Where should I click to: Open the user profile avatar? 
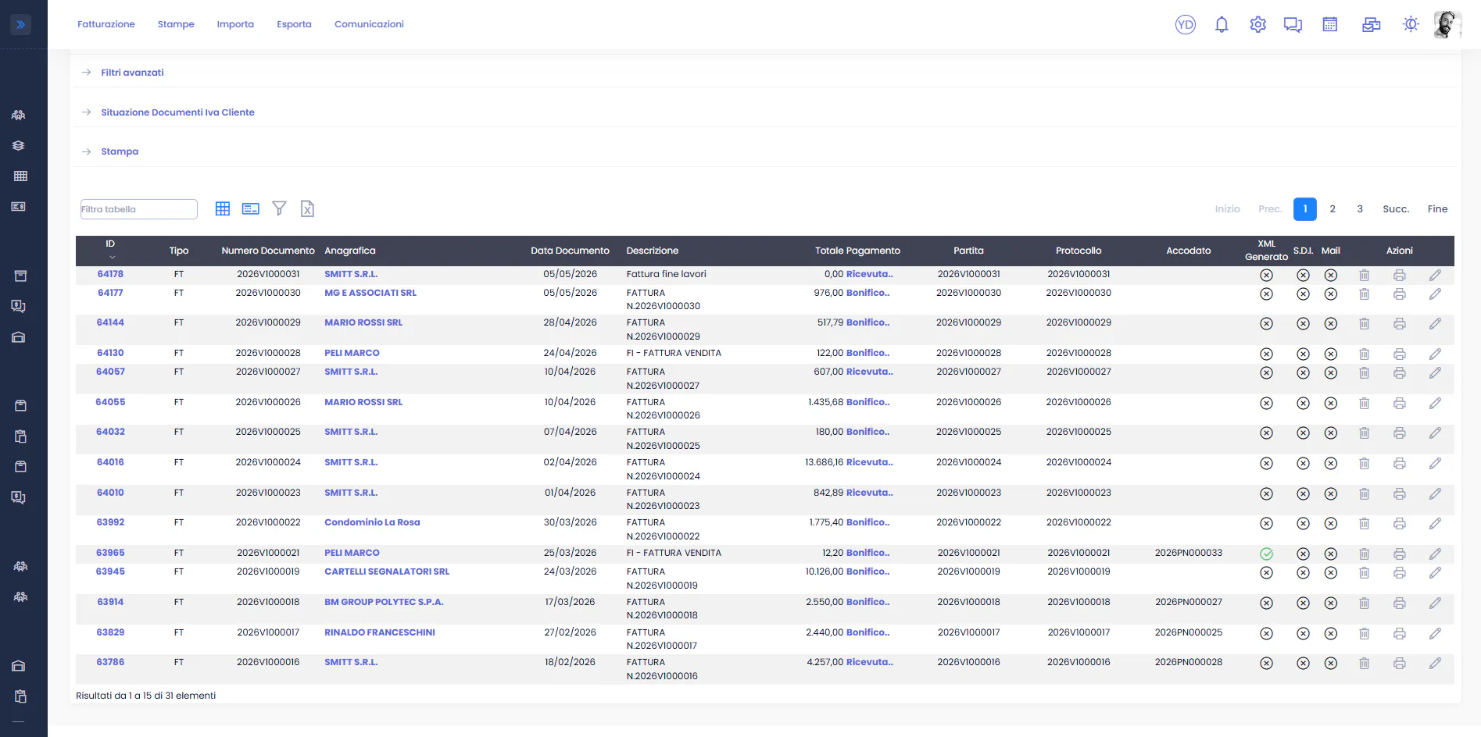pos(1447,24)
